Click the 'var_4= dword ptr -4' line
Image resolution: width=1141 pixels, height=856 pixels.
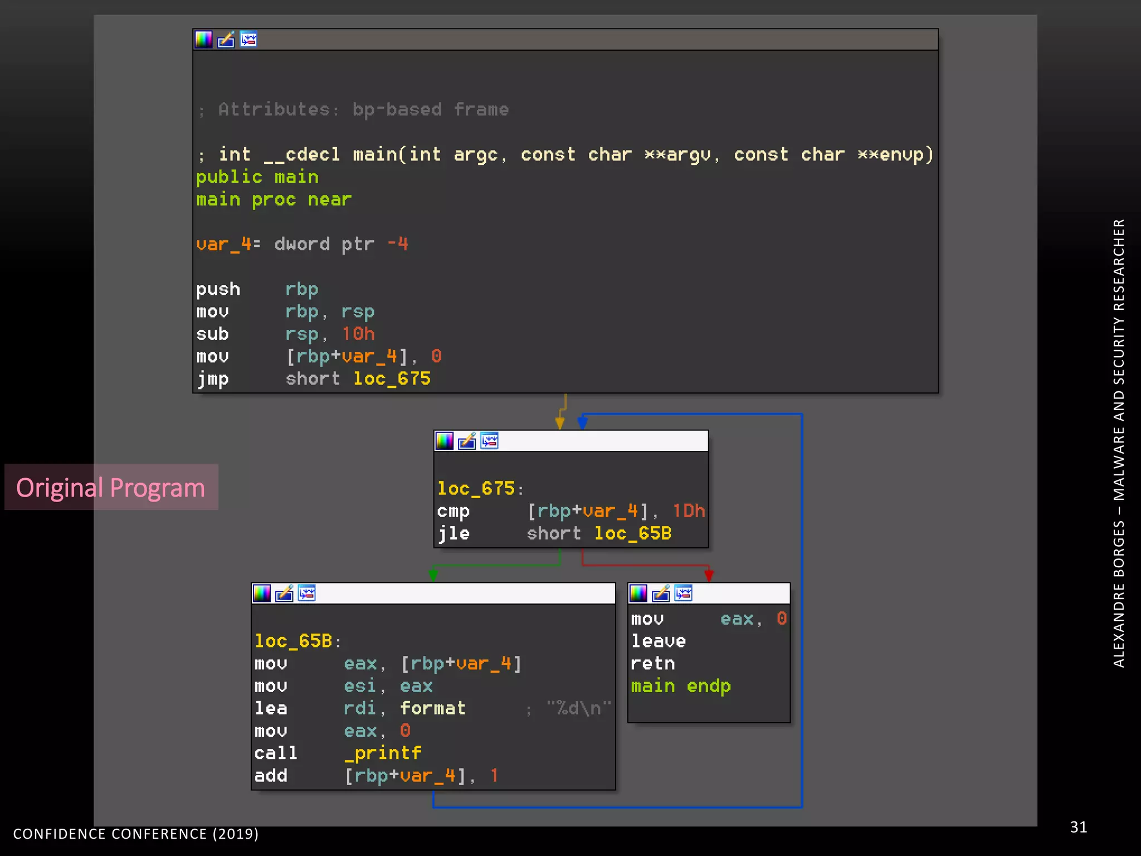pos(303,244)
